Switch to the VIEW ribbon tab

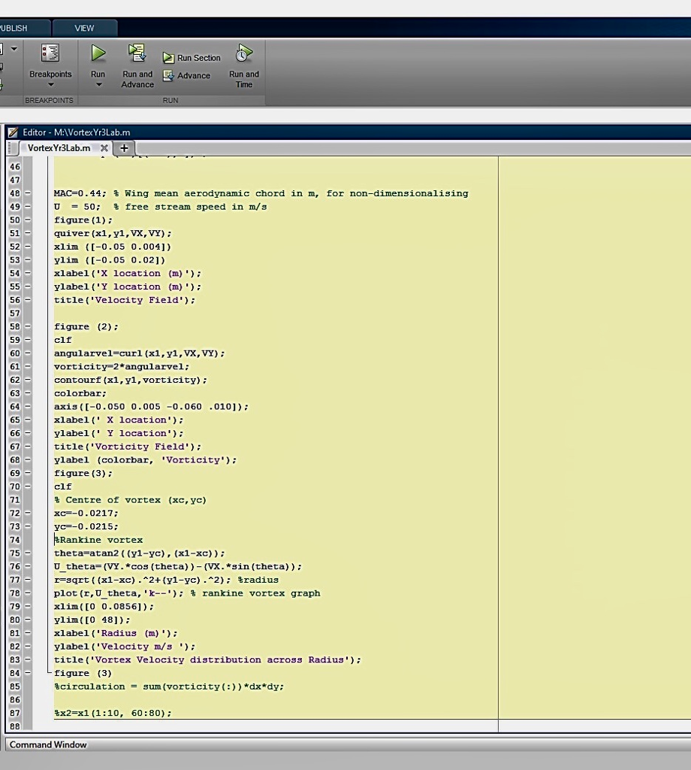tap(84, 28)
